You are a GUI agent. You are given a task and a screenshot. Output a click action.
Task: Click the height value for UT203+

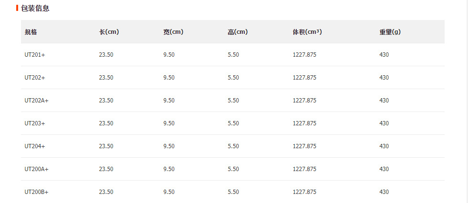(233, 123)
